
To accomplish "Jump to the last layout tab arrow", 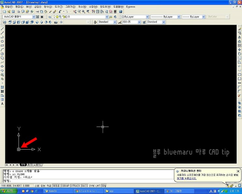I will 17,165.
